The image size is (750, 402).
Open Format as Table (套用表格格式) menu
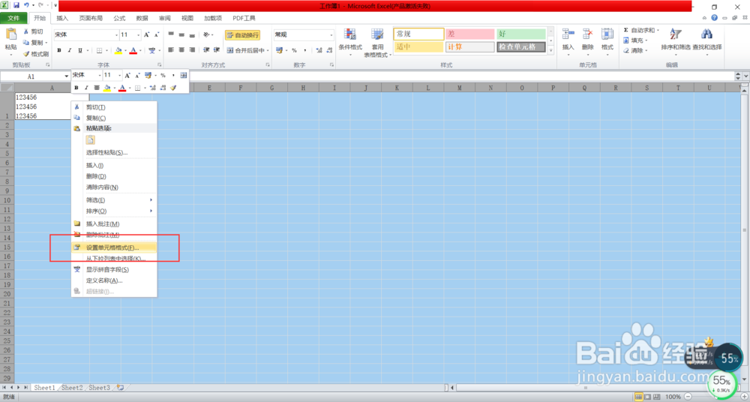[x=377, y=42]
